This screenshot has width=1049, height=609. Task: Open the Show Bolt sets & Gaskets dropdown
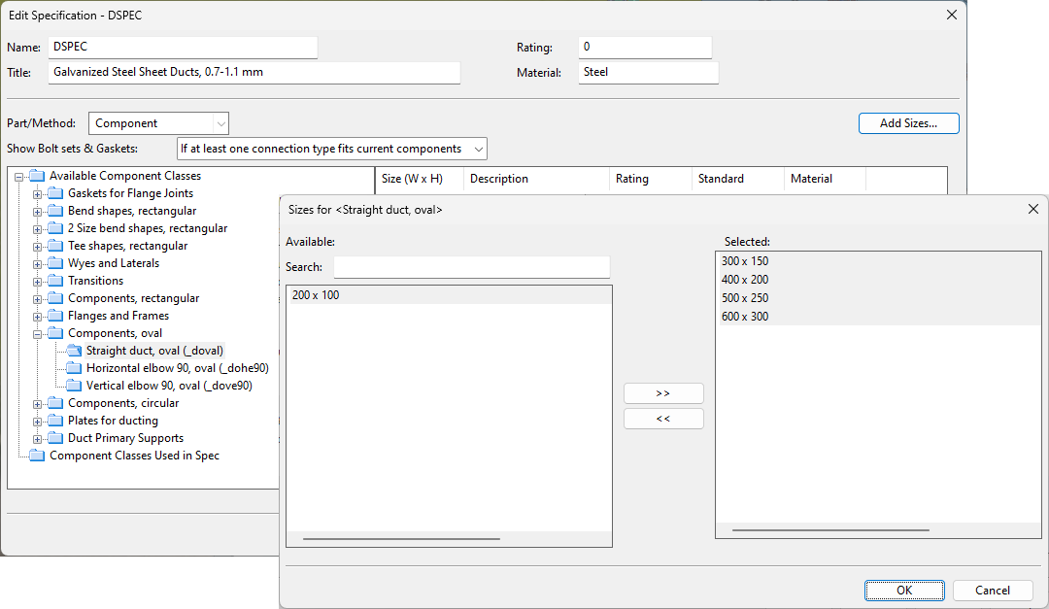tap(476, 149)
